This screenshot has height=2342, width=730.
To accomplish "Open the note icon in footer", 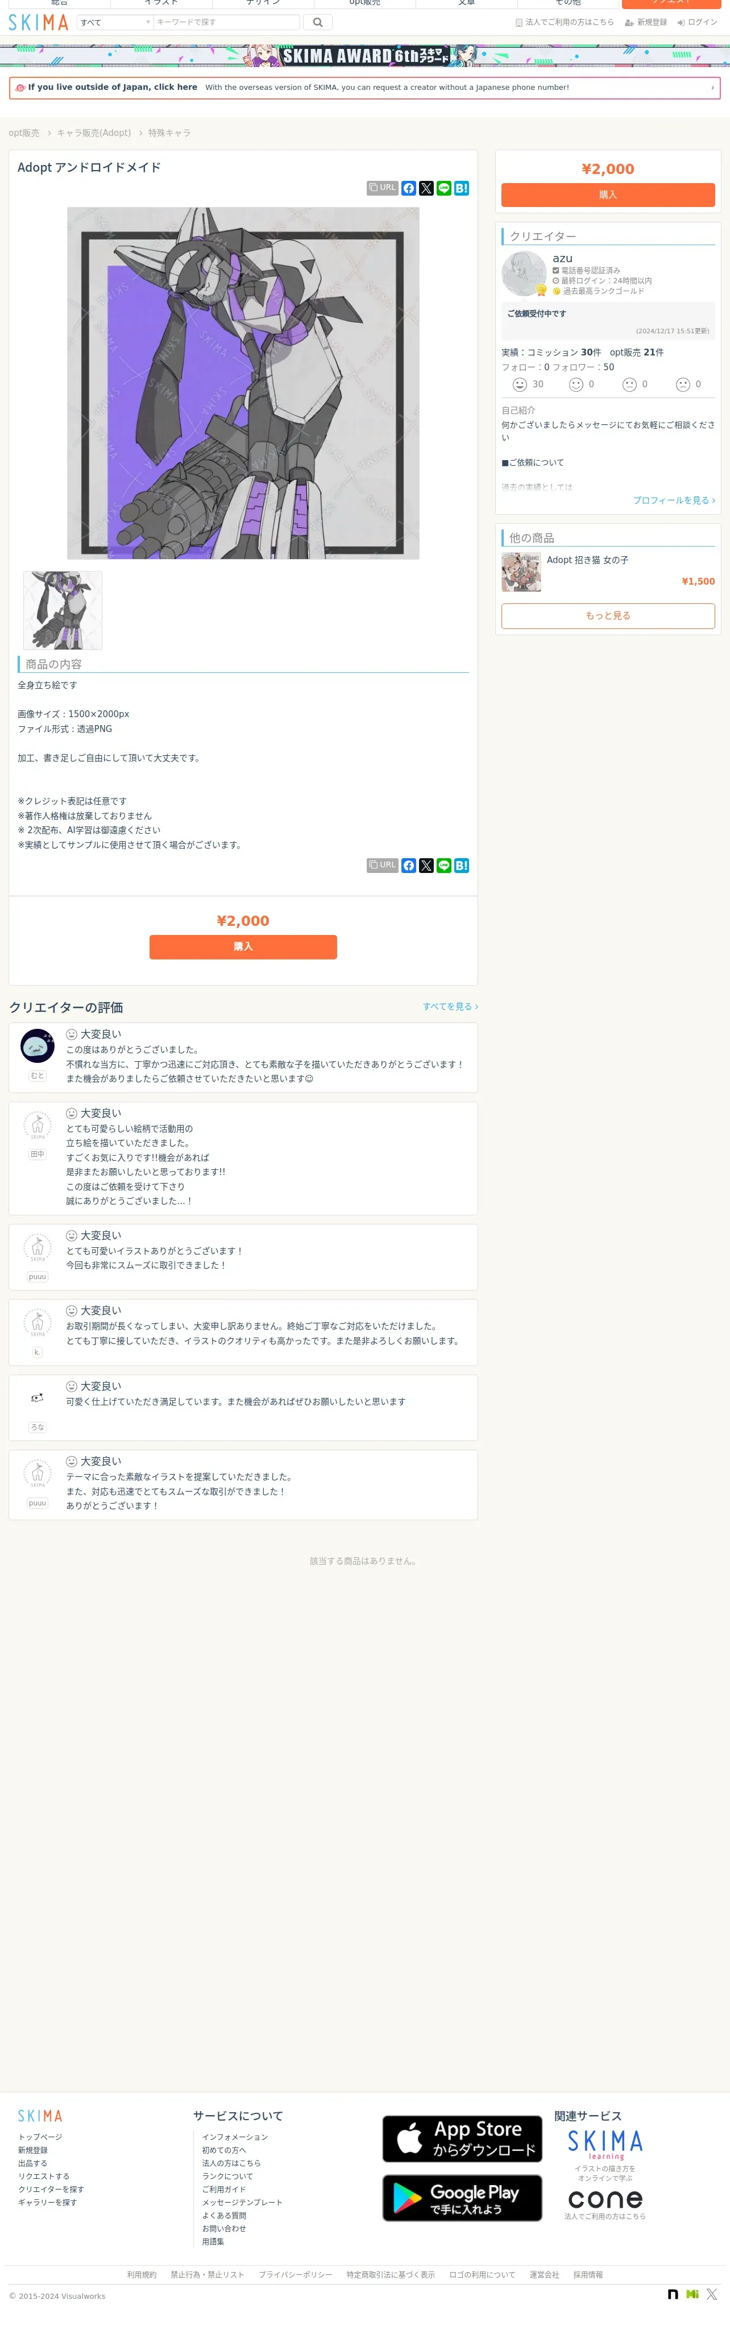I will tap(673, 2295).
